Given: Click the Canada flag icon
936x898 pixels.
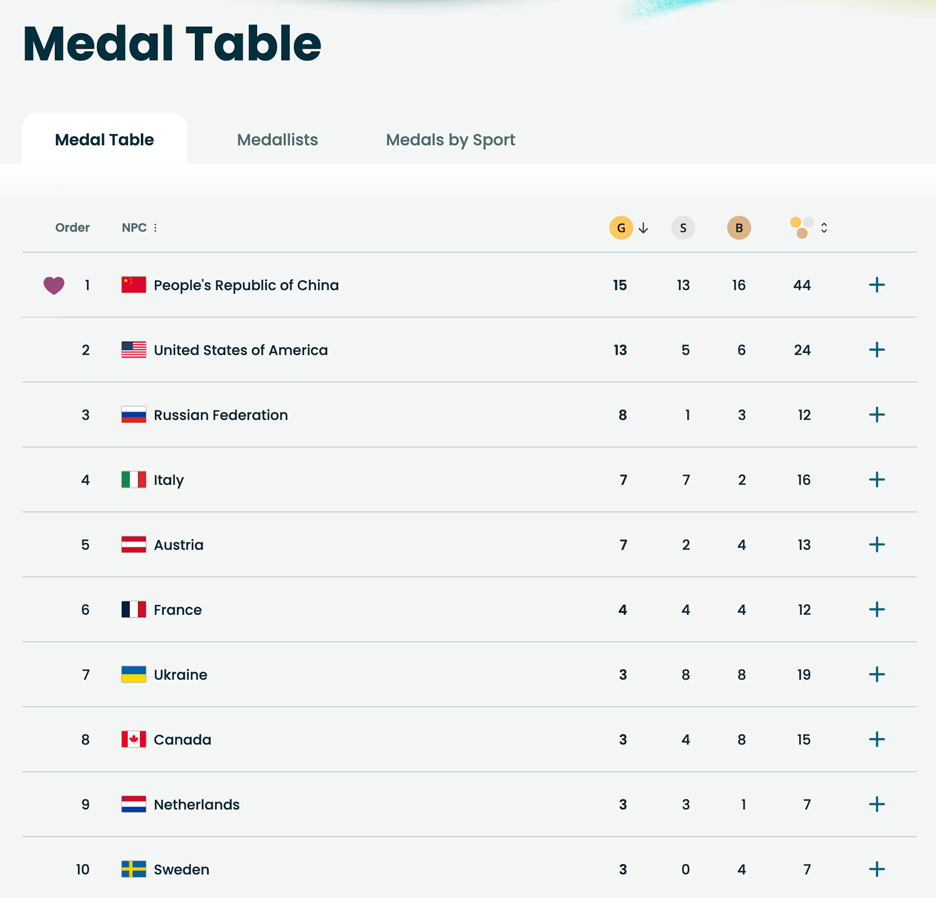Looking at the screenshot, I should click(134, 740).
